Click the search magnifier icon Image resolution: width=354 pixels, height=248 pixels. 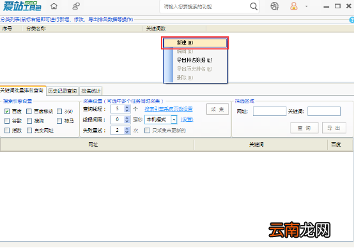[x=254, y=6]
